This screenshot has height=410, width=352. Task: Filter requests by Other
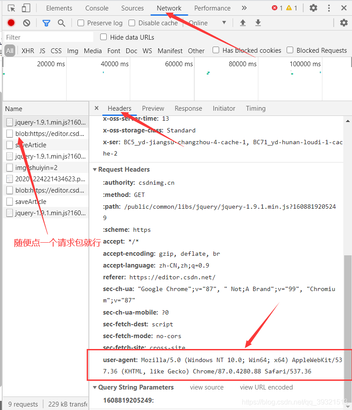pyautogui.click(x=196, y=51)
